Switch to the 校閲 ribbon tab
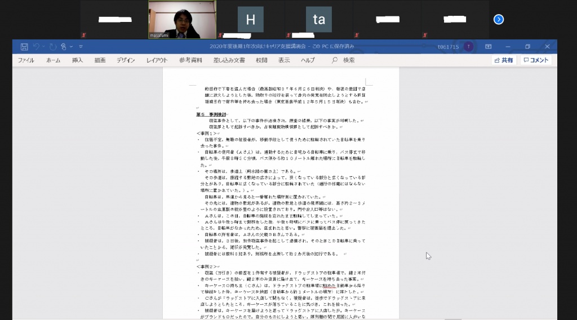 pyautogui.click(x=261, y=60)
